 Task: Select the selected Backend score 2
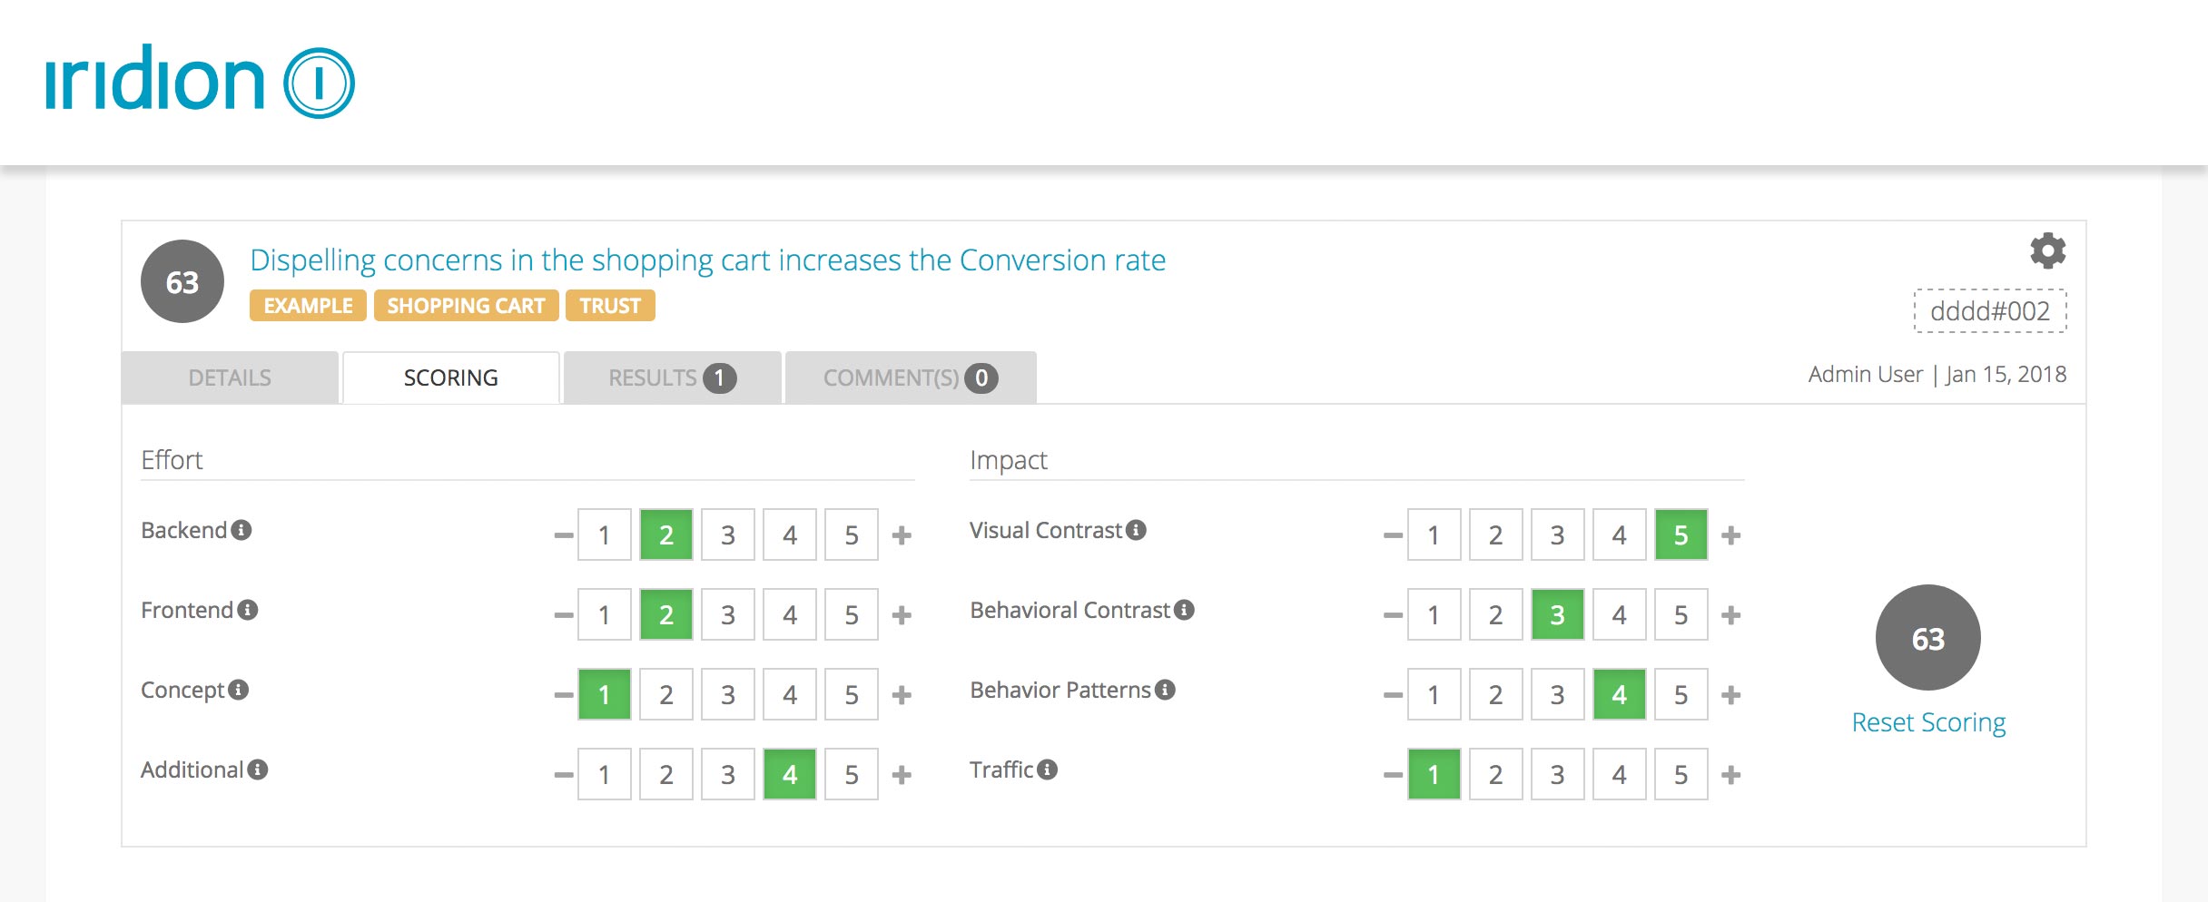666,535
